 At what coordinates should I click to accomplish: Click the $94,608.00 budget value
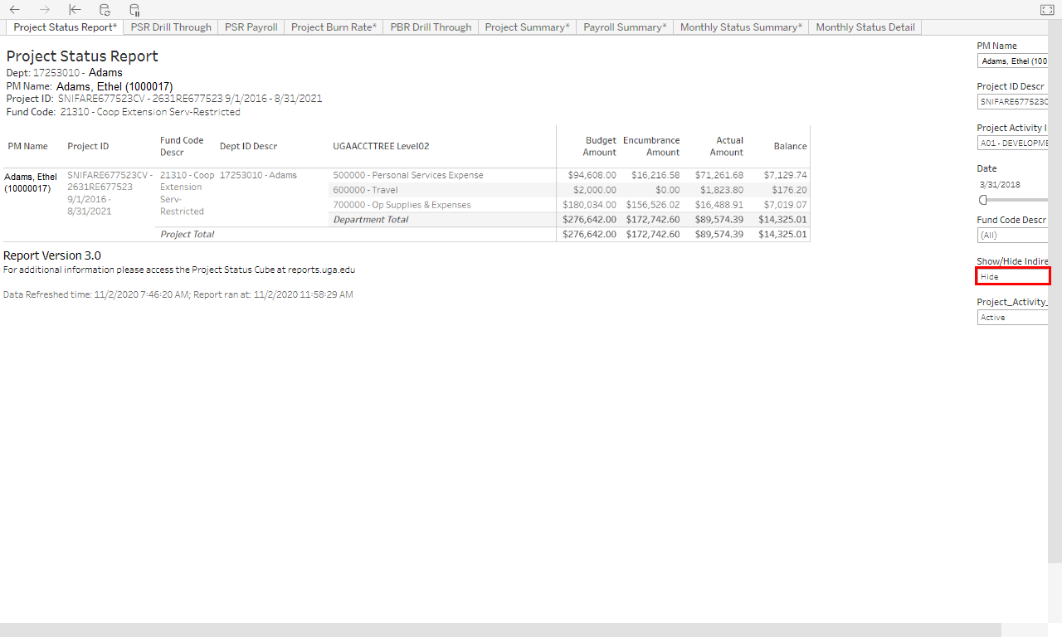coord(592,175)
